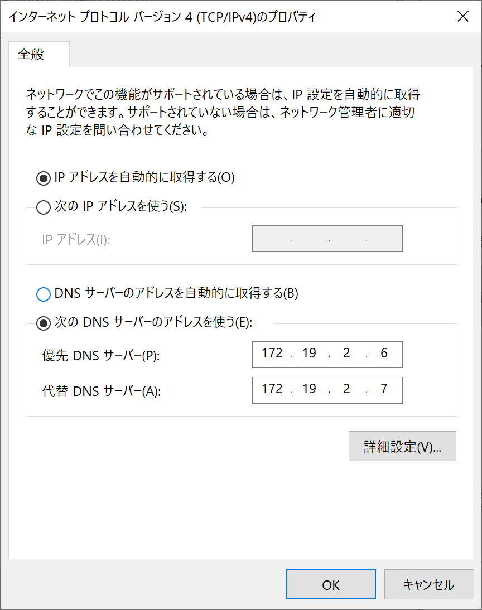Close the IPv4 properties dialog

point(462,17)
